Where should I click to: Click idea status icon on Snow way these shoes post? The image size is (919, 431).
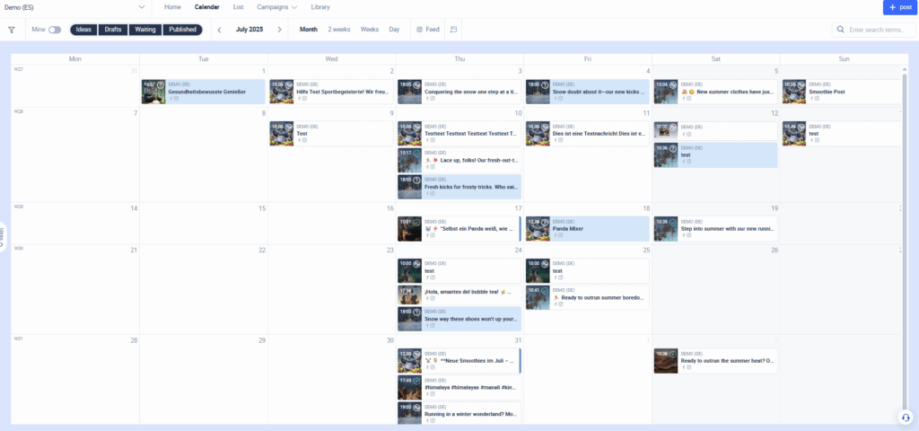416,312
